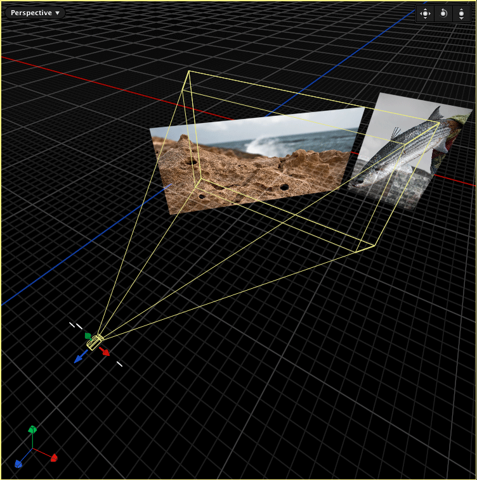Click the camera's red X-axis arrow

pos(105,351)
